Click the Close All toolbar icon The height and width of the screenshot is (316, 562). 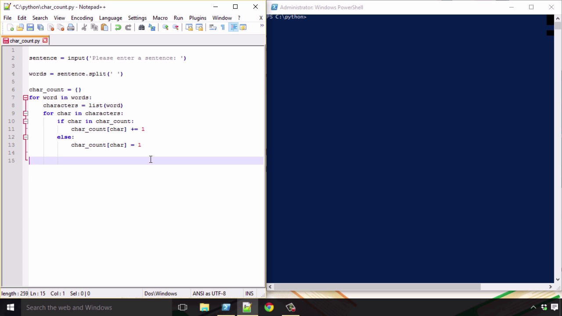[x=61, y=27]
